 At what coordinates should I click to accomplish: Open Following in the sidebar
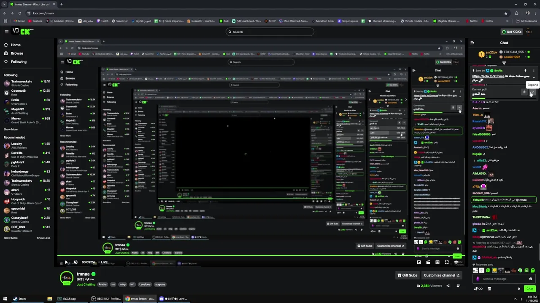coord(19,61)
